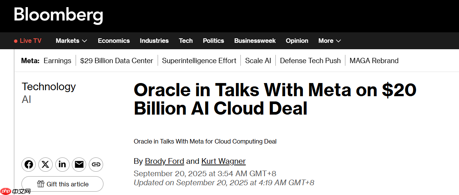
Task: Click the gift icon in Gift button
Action: [41, 184]
